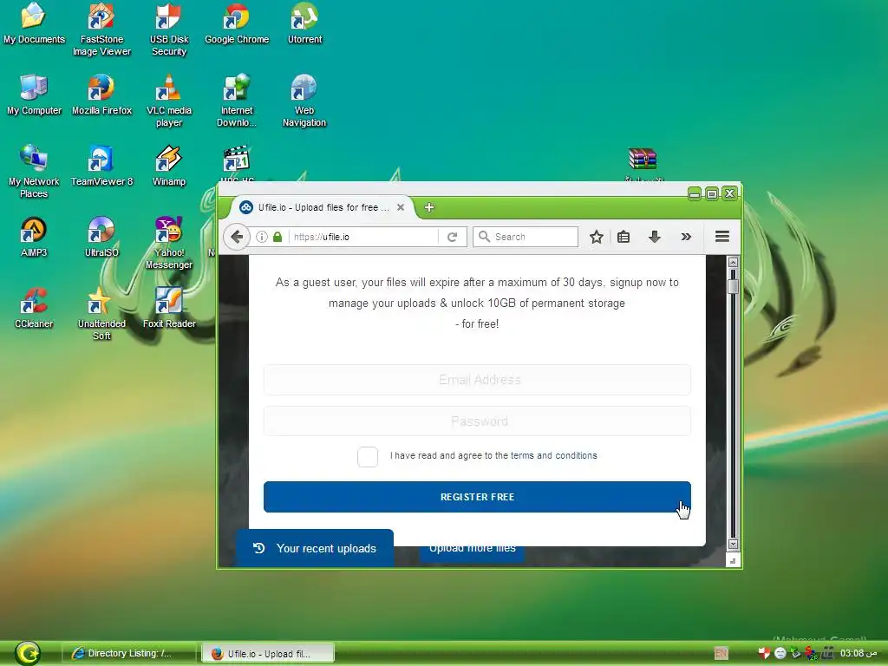The width and height of the screenshot is (888, 666).
Task: Select the VLC media player shortcut
Action: coord(169,101)
